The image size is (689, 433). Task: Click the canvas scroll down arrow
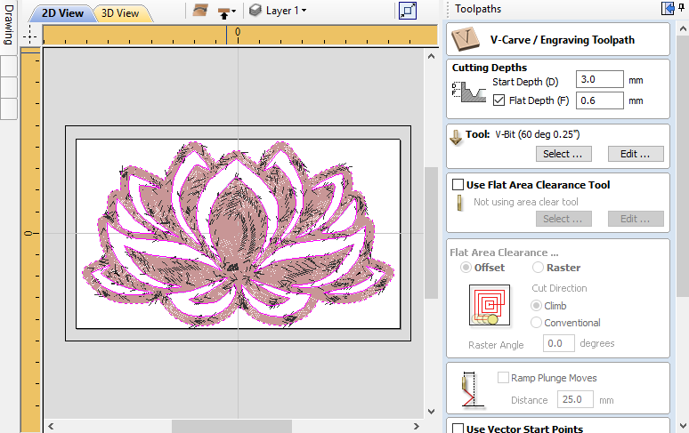coord(431,412)
